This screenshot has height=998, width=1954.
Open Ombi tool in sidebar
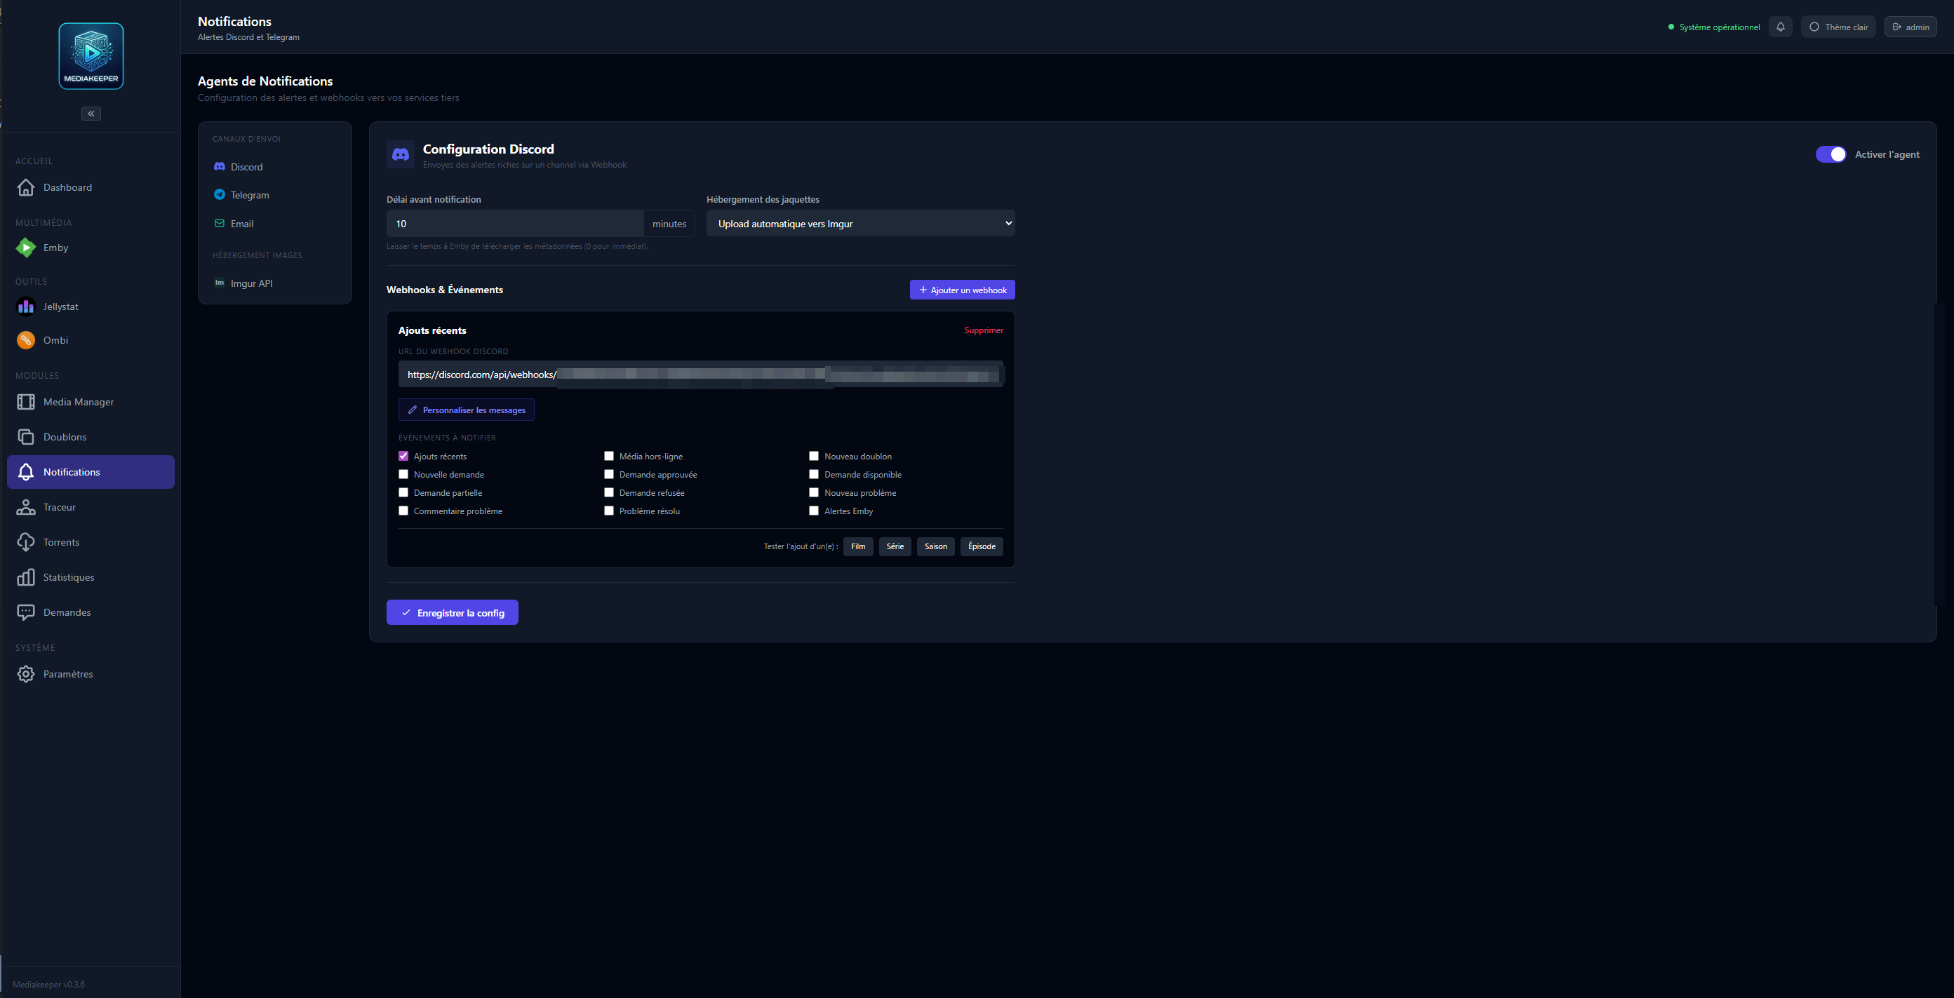[x=55, y=339]
